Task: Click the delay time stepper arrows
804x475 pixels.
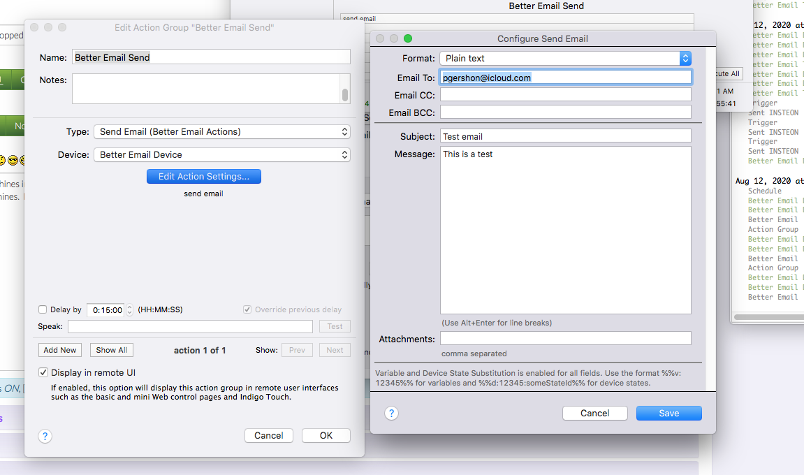Action: click(x=130, y=310)
